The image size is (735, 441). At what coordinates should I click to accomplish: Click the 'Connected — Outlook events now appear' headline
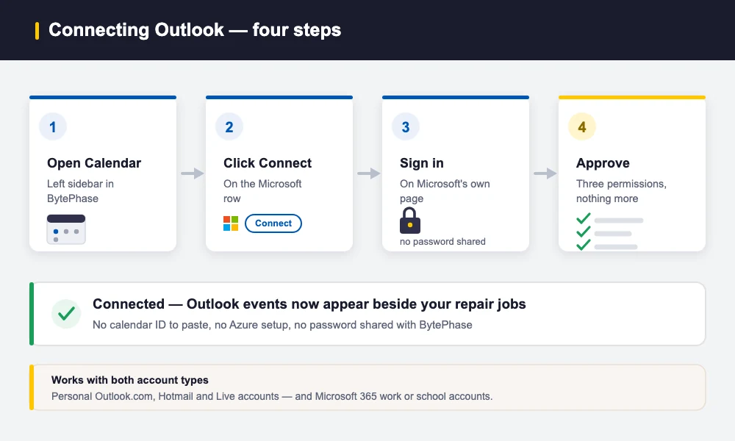(309, 304)
